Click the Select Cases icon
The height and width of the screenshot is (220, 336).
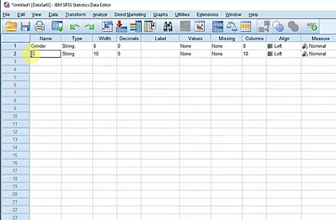(246, 26)
